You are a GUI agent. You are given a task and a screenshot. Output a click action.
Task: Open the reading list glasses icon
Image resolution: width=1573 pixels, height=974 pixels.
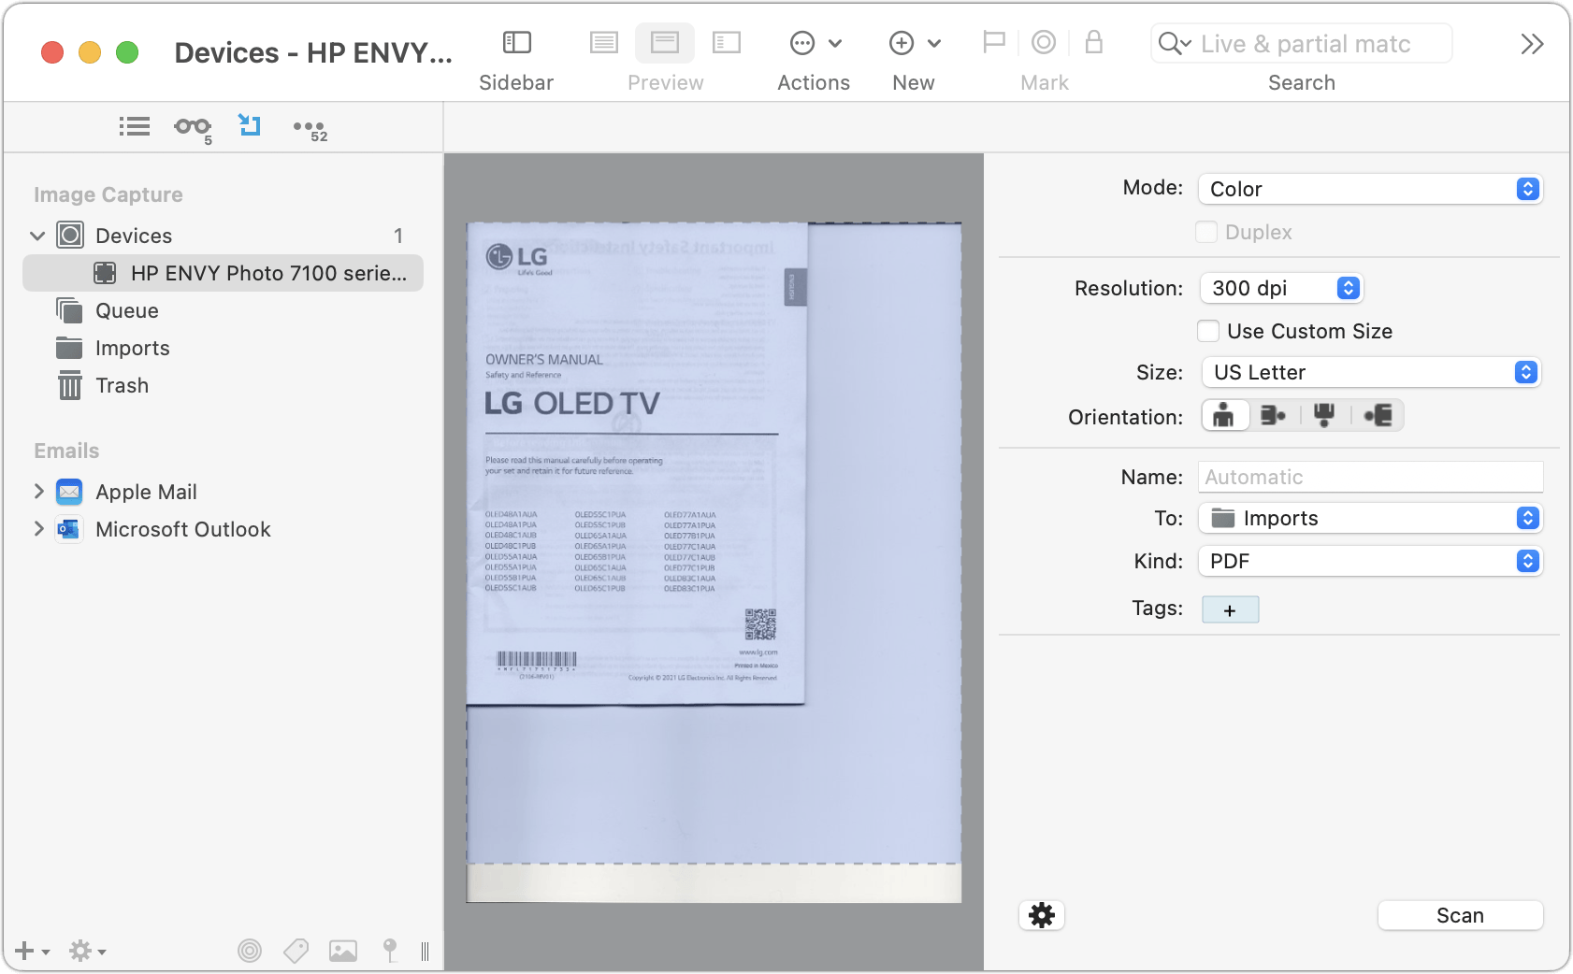click(193, 127)
